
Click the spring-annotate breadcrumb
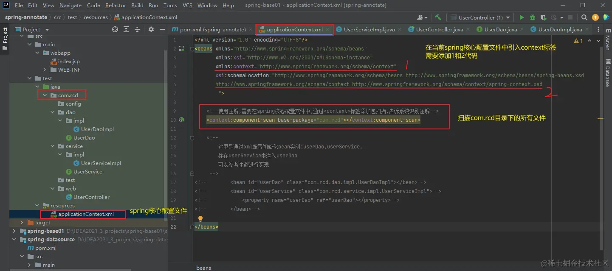pyautogui.click(x=26, y=17)
